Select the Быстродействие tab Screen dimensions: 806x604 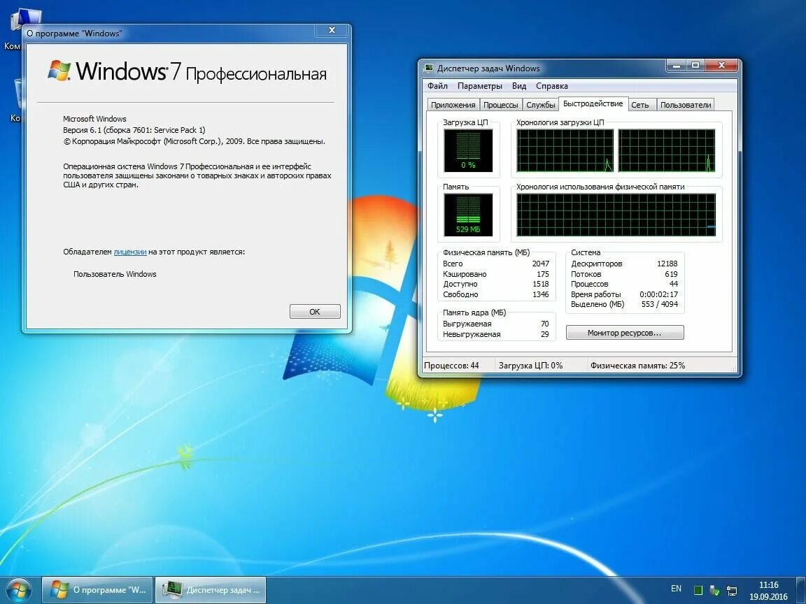pos(593,103)
